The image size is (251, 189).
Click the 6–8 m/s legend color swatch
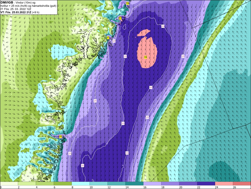pos(63,184)
